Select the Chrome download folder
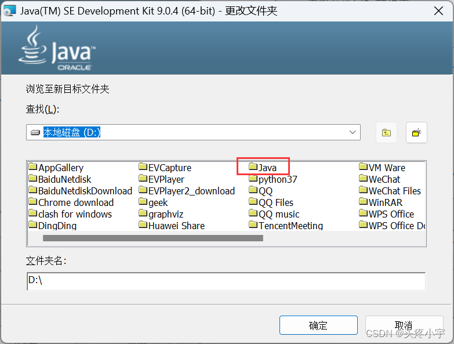This screenshot has height=344, width=454. click(x=71, y=202)
